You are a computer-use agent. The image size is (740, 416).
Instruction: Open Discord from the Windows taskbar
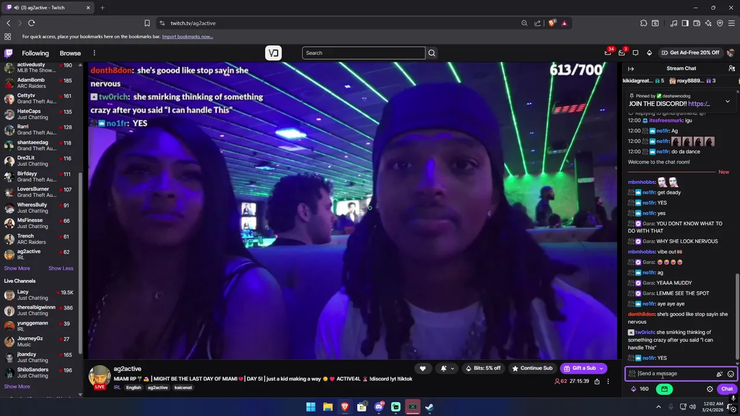(379, 407)
